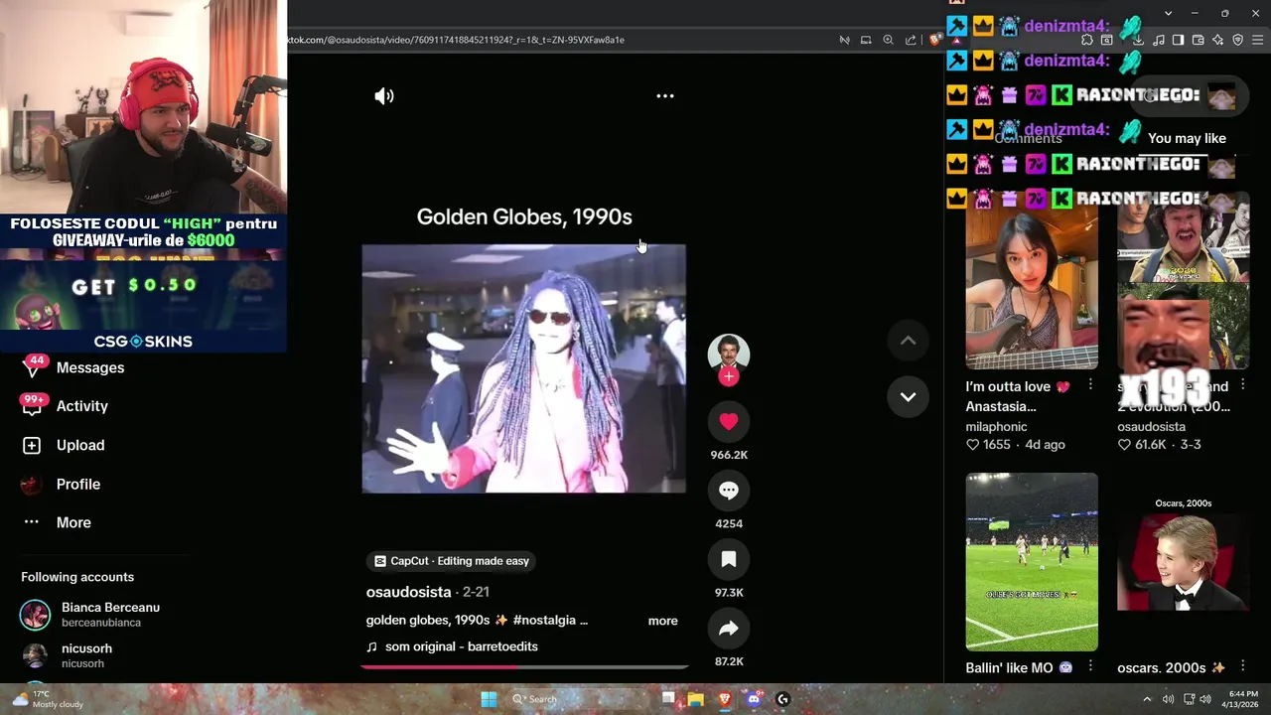This screenshot has height=715, width=1271.
Task: Click the browser zoom magnifier icon
Action: coord(888,40)
